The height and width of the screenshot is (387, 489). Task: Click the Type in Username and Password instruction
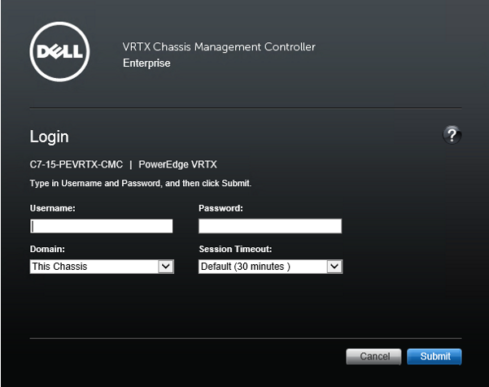coord(141,184)
